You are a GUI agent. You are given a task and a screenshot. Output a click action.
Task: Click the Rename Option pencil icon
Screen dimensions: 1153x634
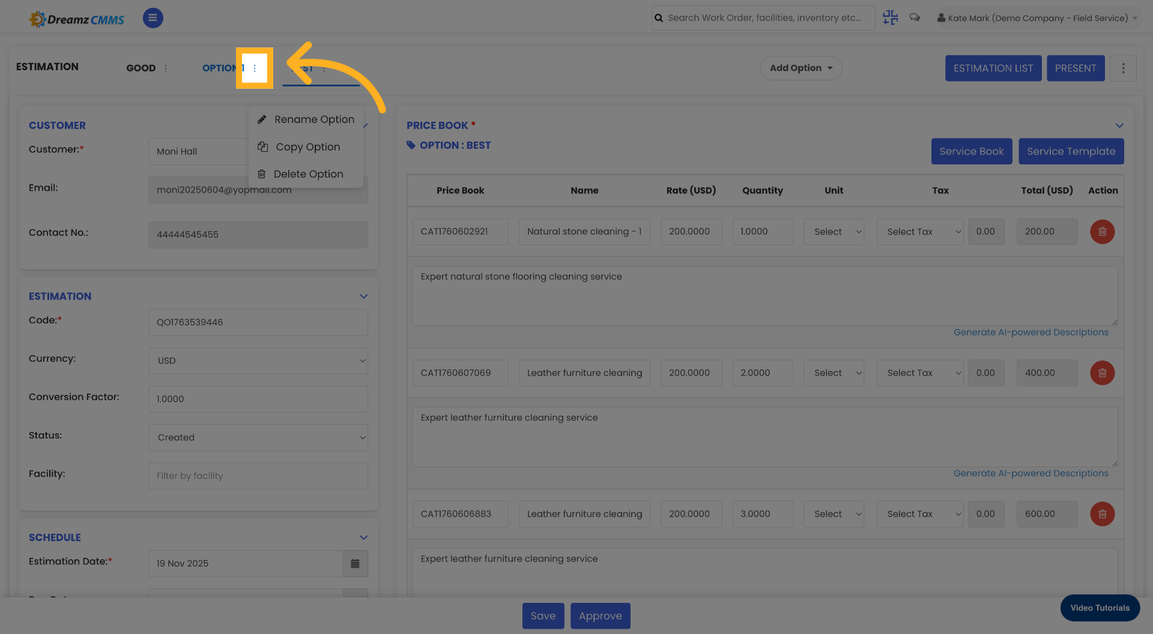point(262,119)
